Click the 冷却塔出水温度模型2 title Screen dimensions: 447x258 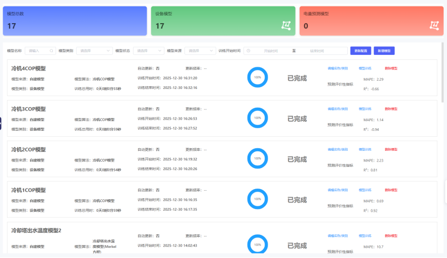36,231
